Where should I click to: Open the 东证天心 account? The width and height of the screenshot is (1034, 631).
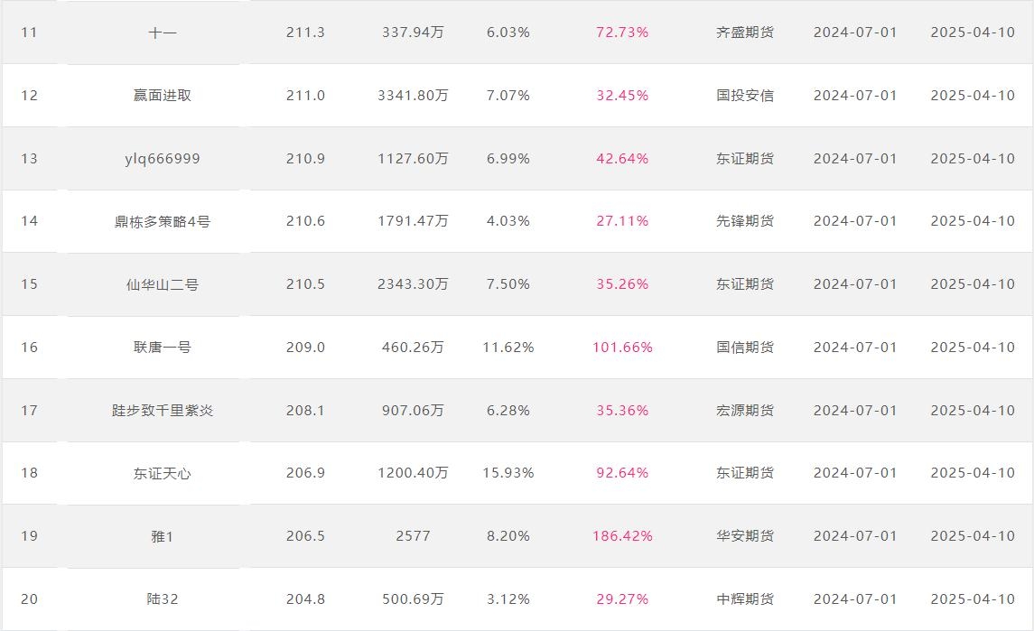(x=163, y=473)
